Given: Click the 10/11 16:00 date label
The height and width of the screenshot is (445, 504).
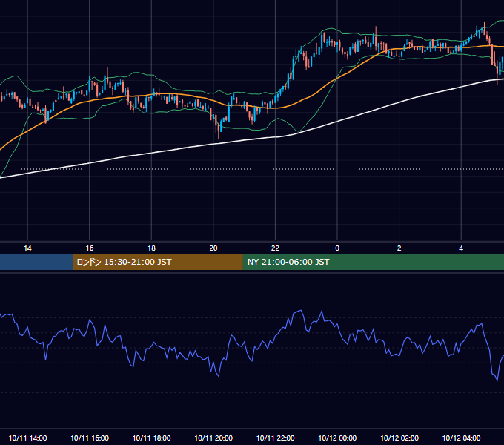Looking at the screenshot, I should (90, 438).
